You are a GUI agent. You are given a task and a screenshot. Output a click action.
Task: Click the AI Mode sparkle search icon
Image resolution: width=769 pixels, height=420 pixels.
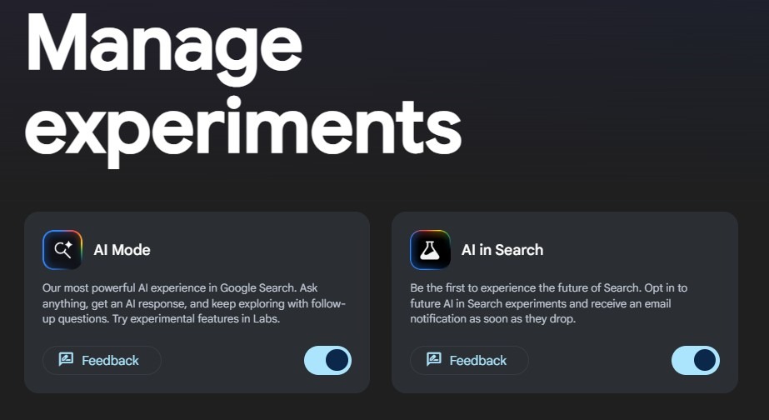tap(62, 250)
